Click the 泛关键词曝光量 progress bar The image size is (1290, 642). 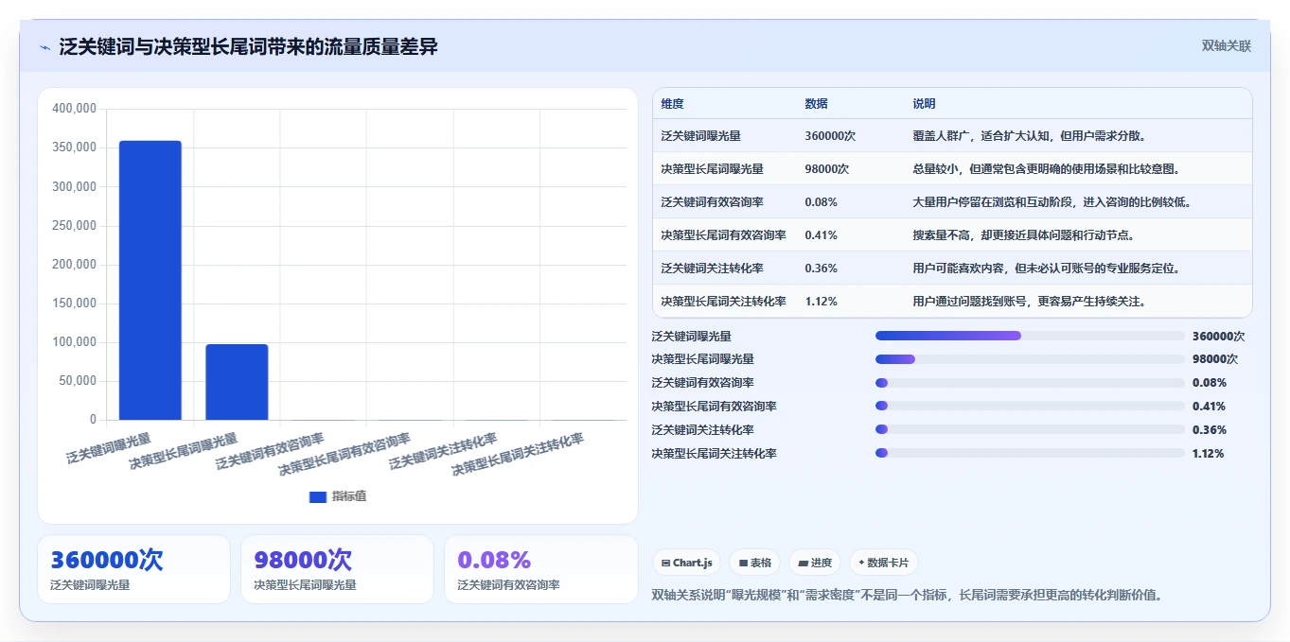click(1030, 336)
